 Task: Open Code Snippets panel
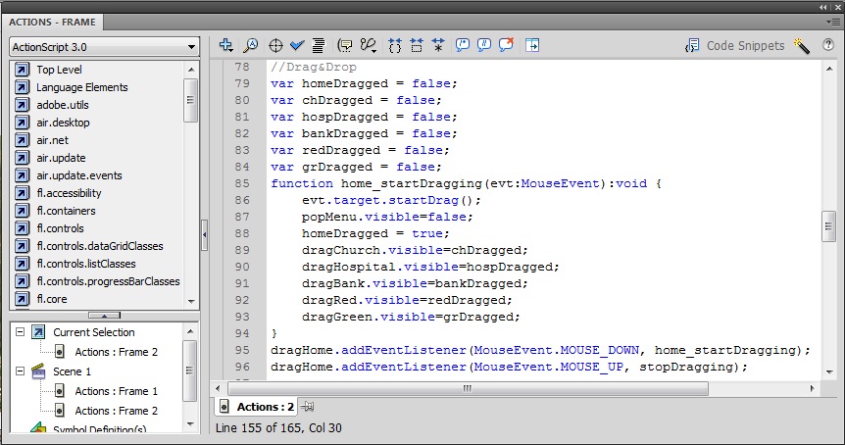[x=734, y=46]
